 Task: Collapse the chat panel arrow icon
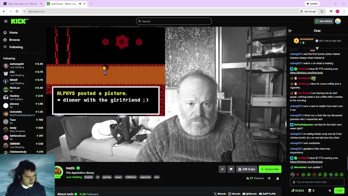click(x=290, y=31)
